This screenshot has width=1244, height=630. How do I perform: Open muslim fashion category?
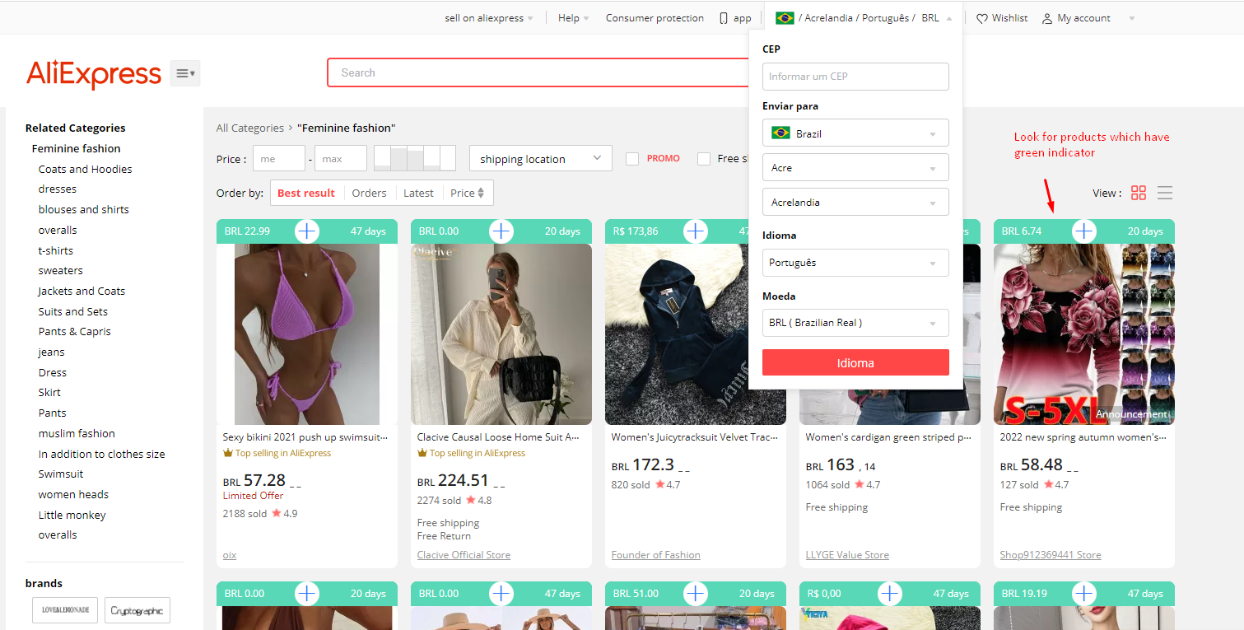(x=77, y=433)
